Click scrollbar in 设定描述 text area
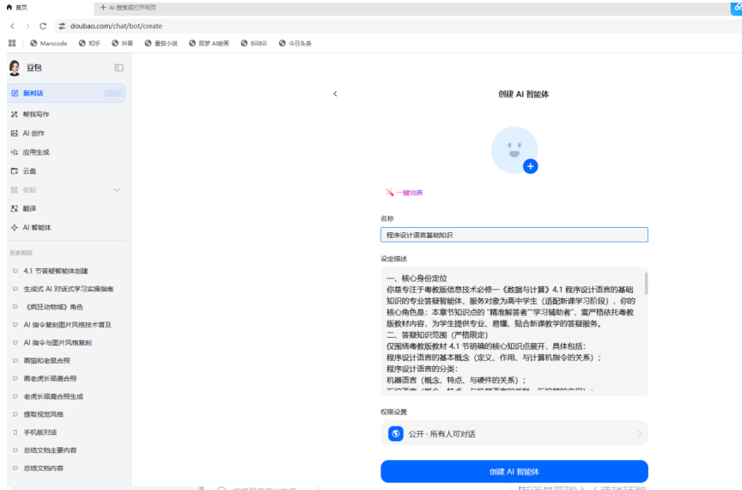The height and width of the screenshot is (490, 742). point(645,284)
